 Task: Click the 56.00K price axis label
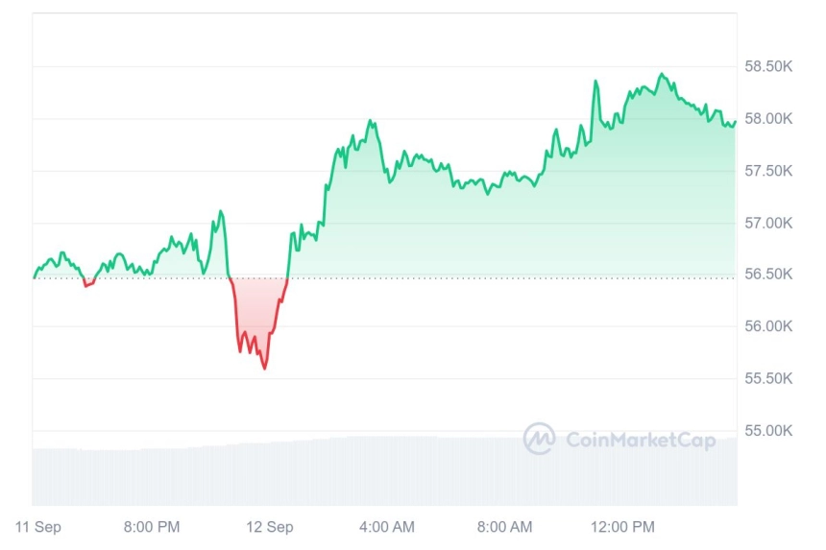768,325
